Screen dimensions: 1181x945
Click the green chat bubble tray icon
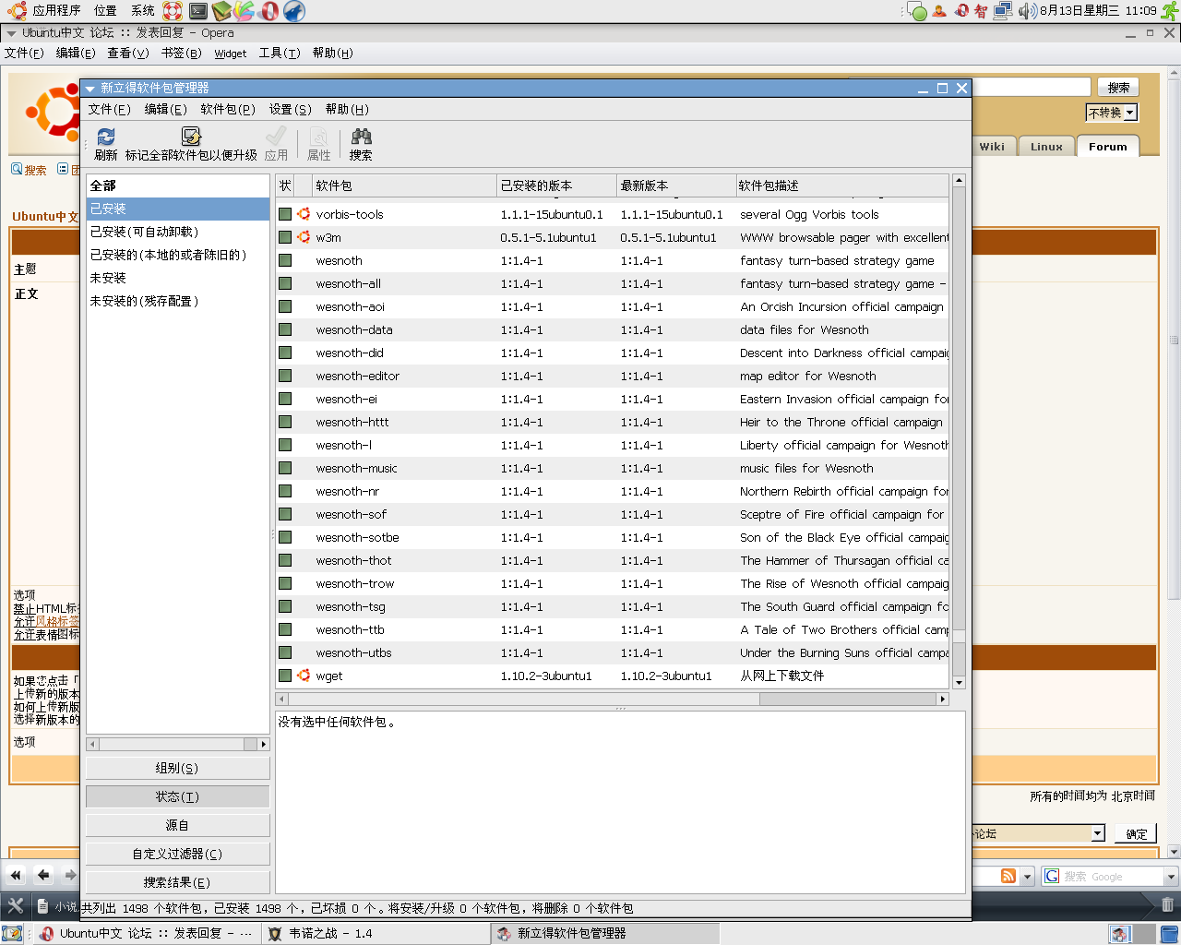(x=917, y=11)
